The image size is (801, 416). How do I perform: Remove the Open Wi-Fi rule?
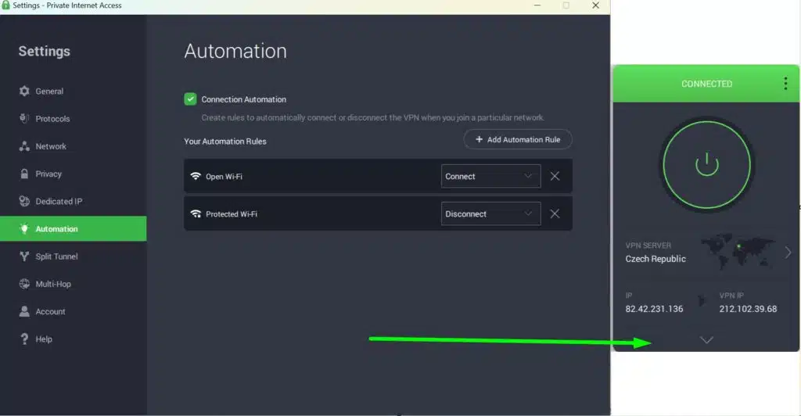pyautogui.click(x=555, y=176)
